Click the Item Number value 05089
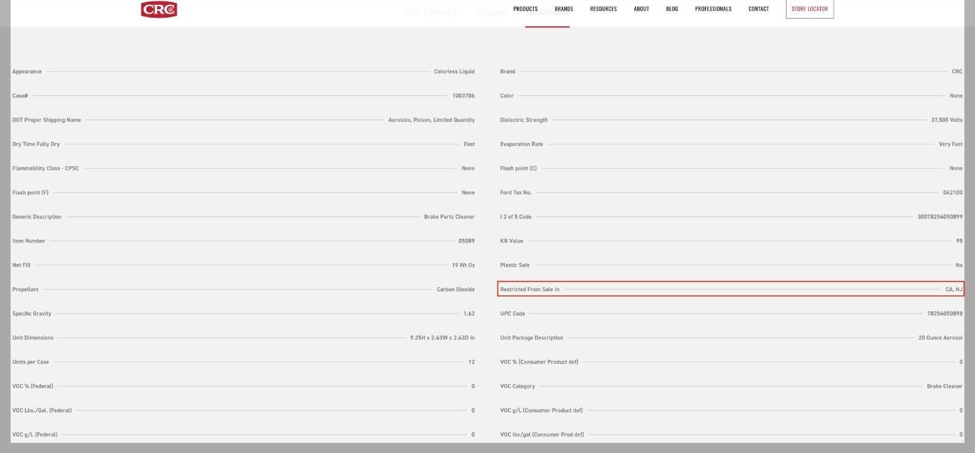975x453 pixels. point(466,241)
